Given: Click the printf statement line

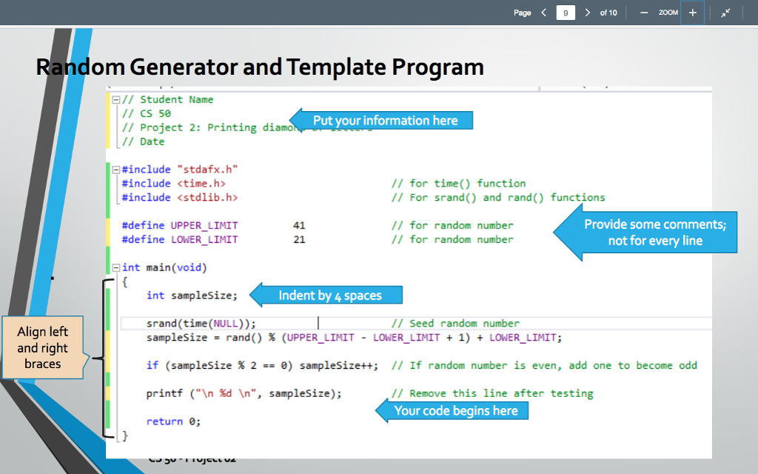Looking at the screenshot, I should [244, 394].
